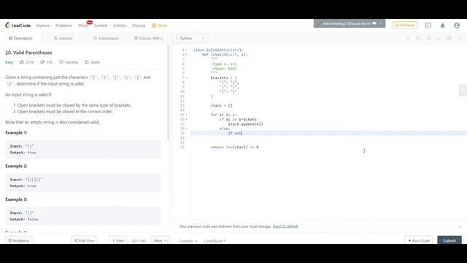
Task: Click the thumbs down dislike icon
Action: tap(42, 62)
